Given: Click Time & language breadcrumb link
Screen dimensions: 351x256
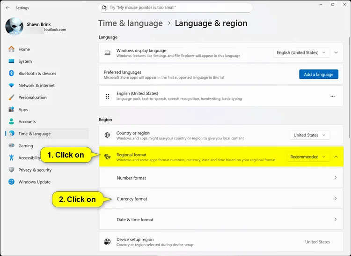Looking at the screenshot, I should [x=130, y=23].
